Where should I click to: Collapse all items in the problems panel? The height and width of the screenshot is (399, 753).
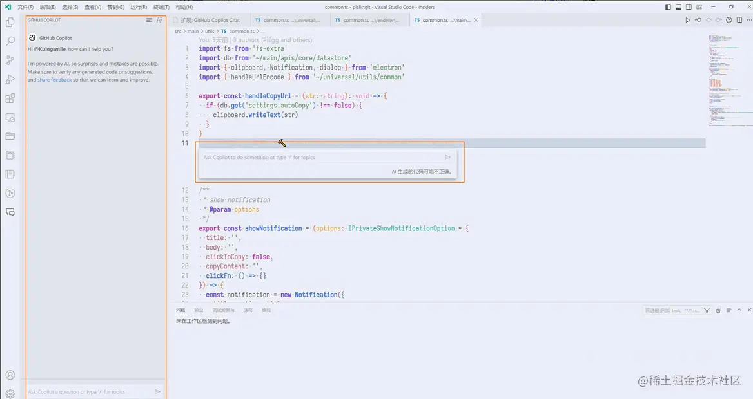click(718, 310)
